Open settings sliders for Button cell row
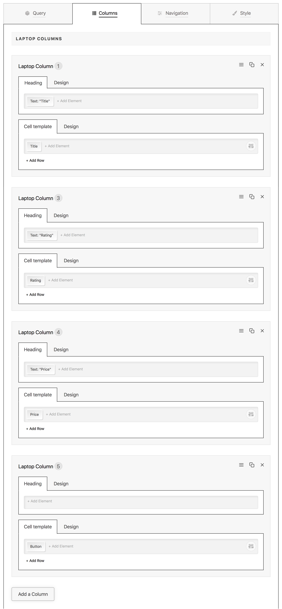282x609 pixels. point(251,546)
